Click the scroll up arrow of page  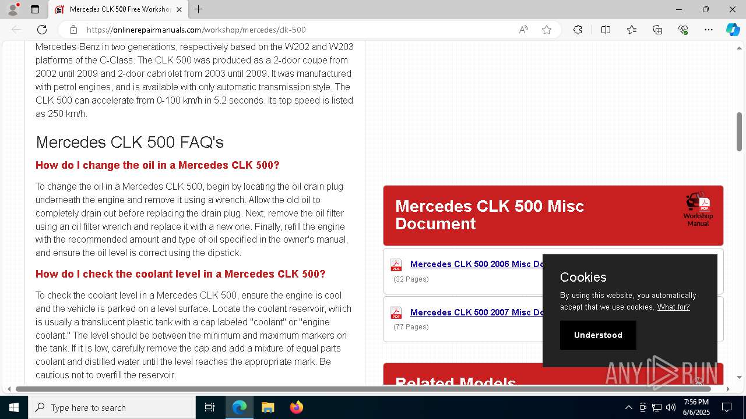point(739,48)
